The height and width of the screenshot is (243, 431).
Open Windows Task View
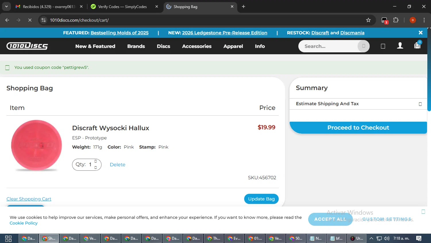coord(8,238)
